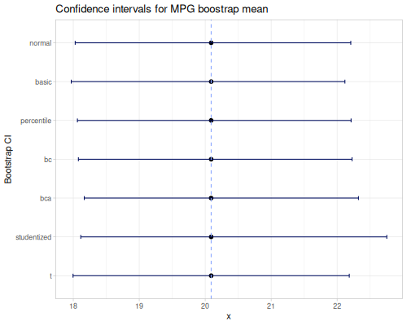This screenshot has width=407, height=326.
Task: Click the basic interval's left endpoint cap
Action: (72, 81)
